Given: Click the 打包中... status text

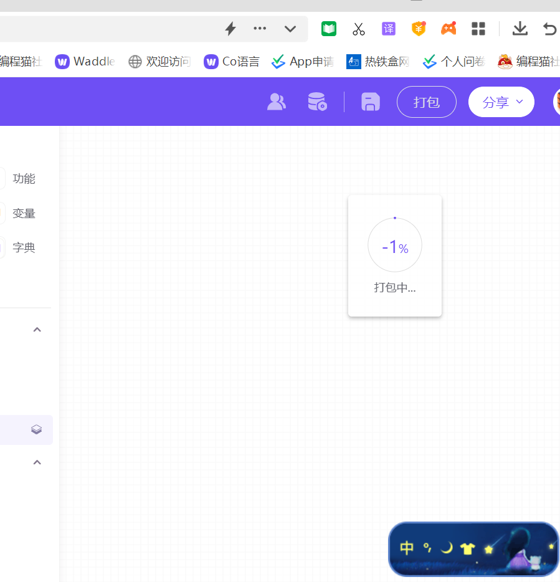Looking at the screenshot, I should tap(395, 287).
